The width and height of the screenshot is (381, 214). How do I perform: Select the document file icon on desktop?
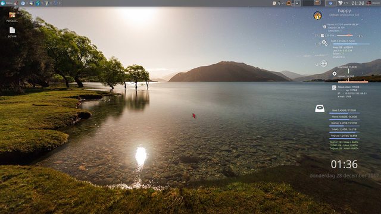12,32
